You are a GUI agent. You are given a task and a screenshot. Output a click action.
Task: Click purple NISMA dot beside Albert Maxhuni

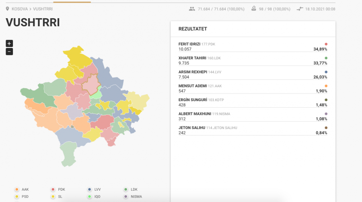click(326, 114)
